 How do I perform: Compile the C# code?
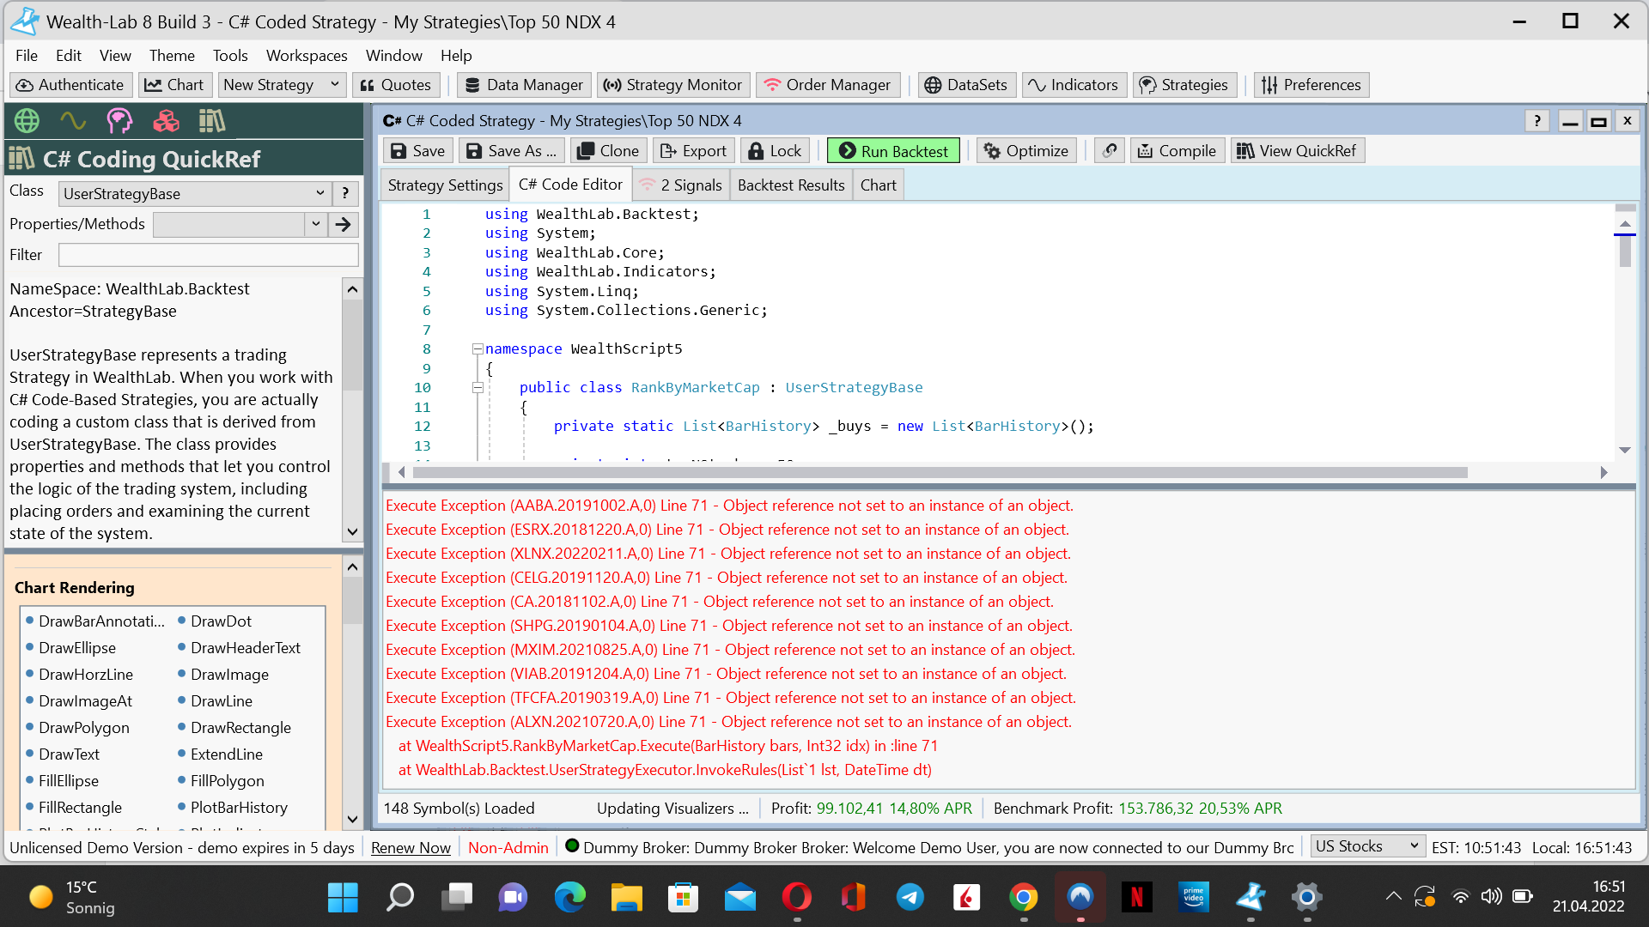1177,151
